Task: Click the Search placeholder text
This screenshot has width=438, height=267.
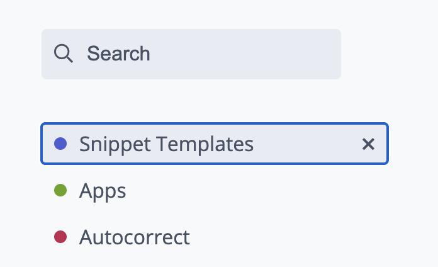Action: (x=118, y=54)
